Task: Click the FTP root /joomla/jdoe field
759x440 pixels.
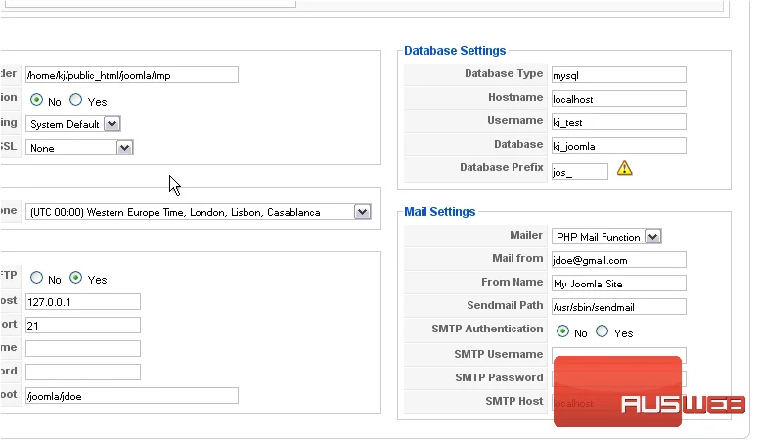Action: (132, 395)
